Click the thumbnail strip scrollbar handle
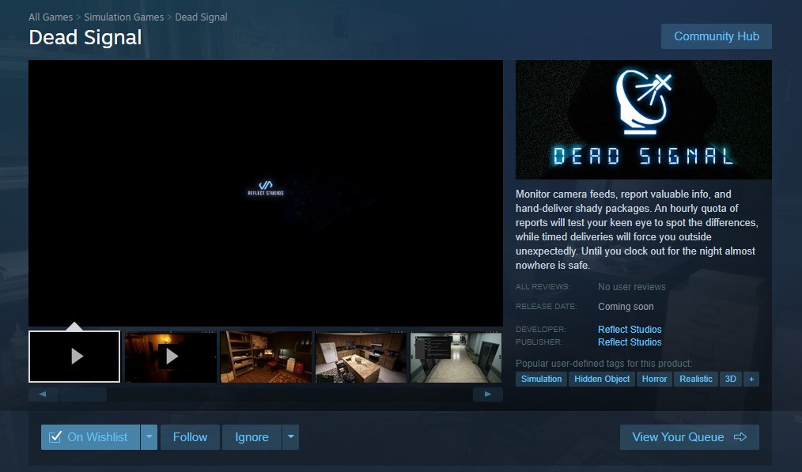Screen dimensions: 802x472 (82, 395)
